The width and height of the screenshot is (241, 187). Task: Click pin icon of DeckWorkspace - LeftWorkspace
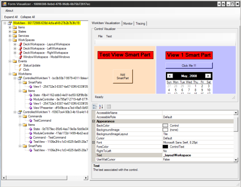pos(20,49)
